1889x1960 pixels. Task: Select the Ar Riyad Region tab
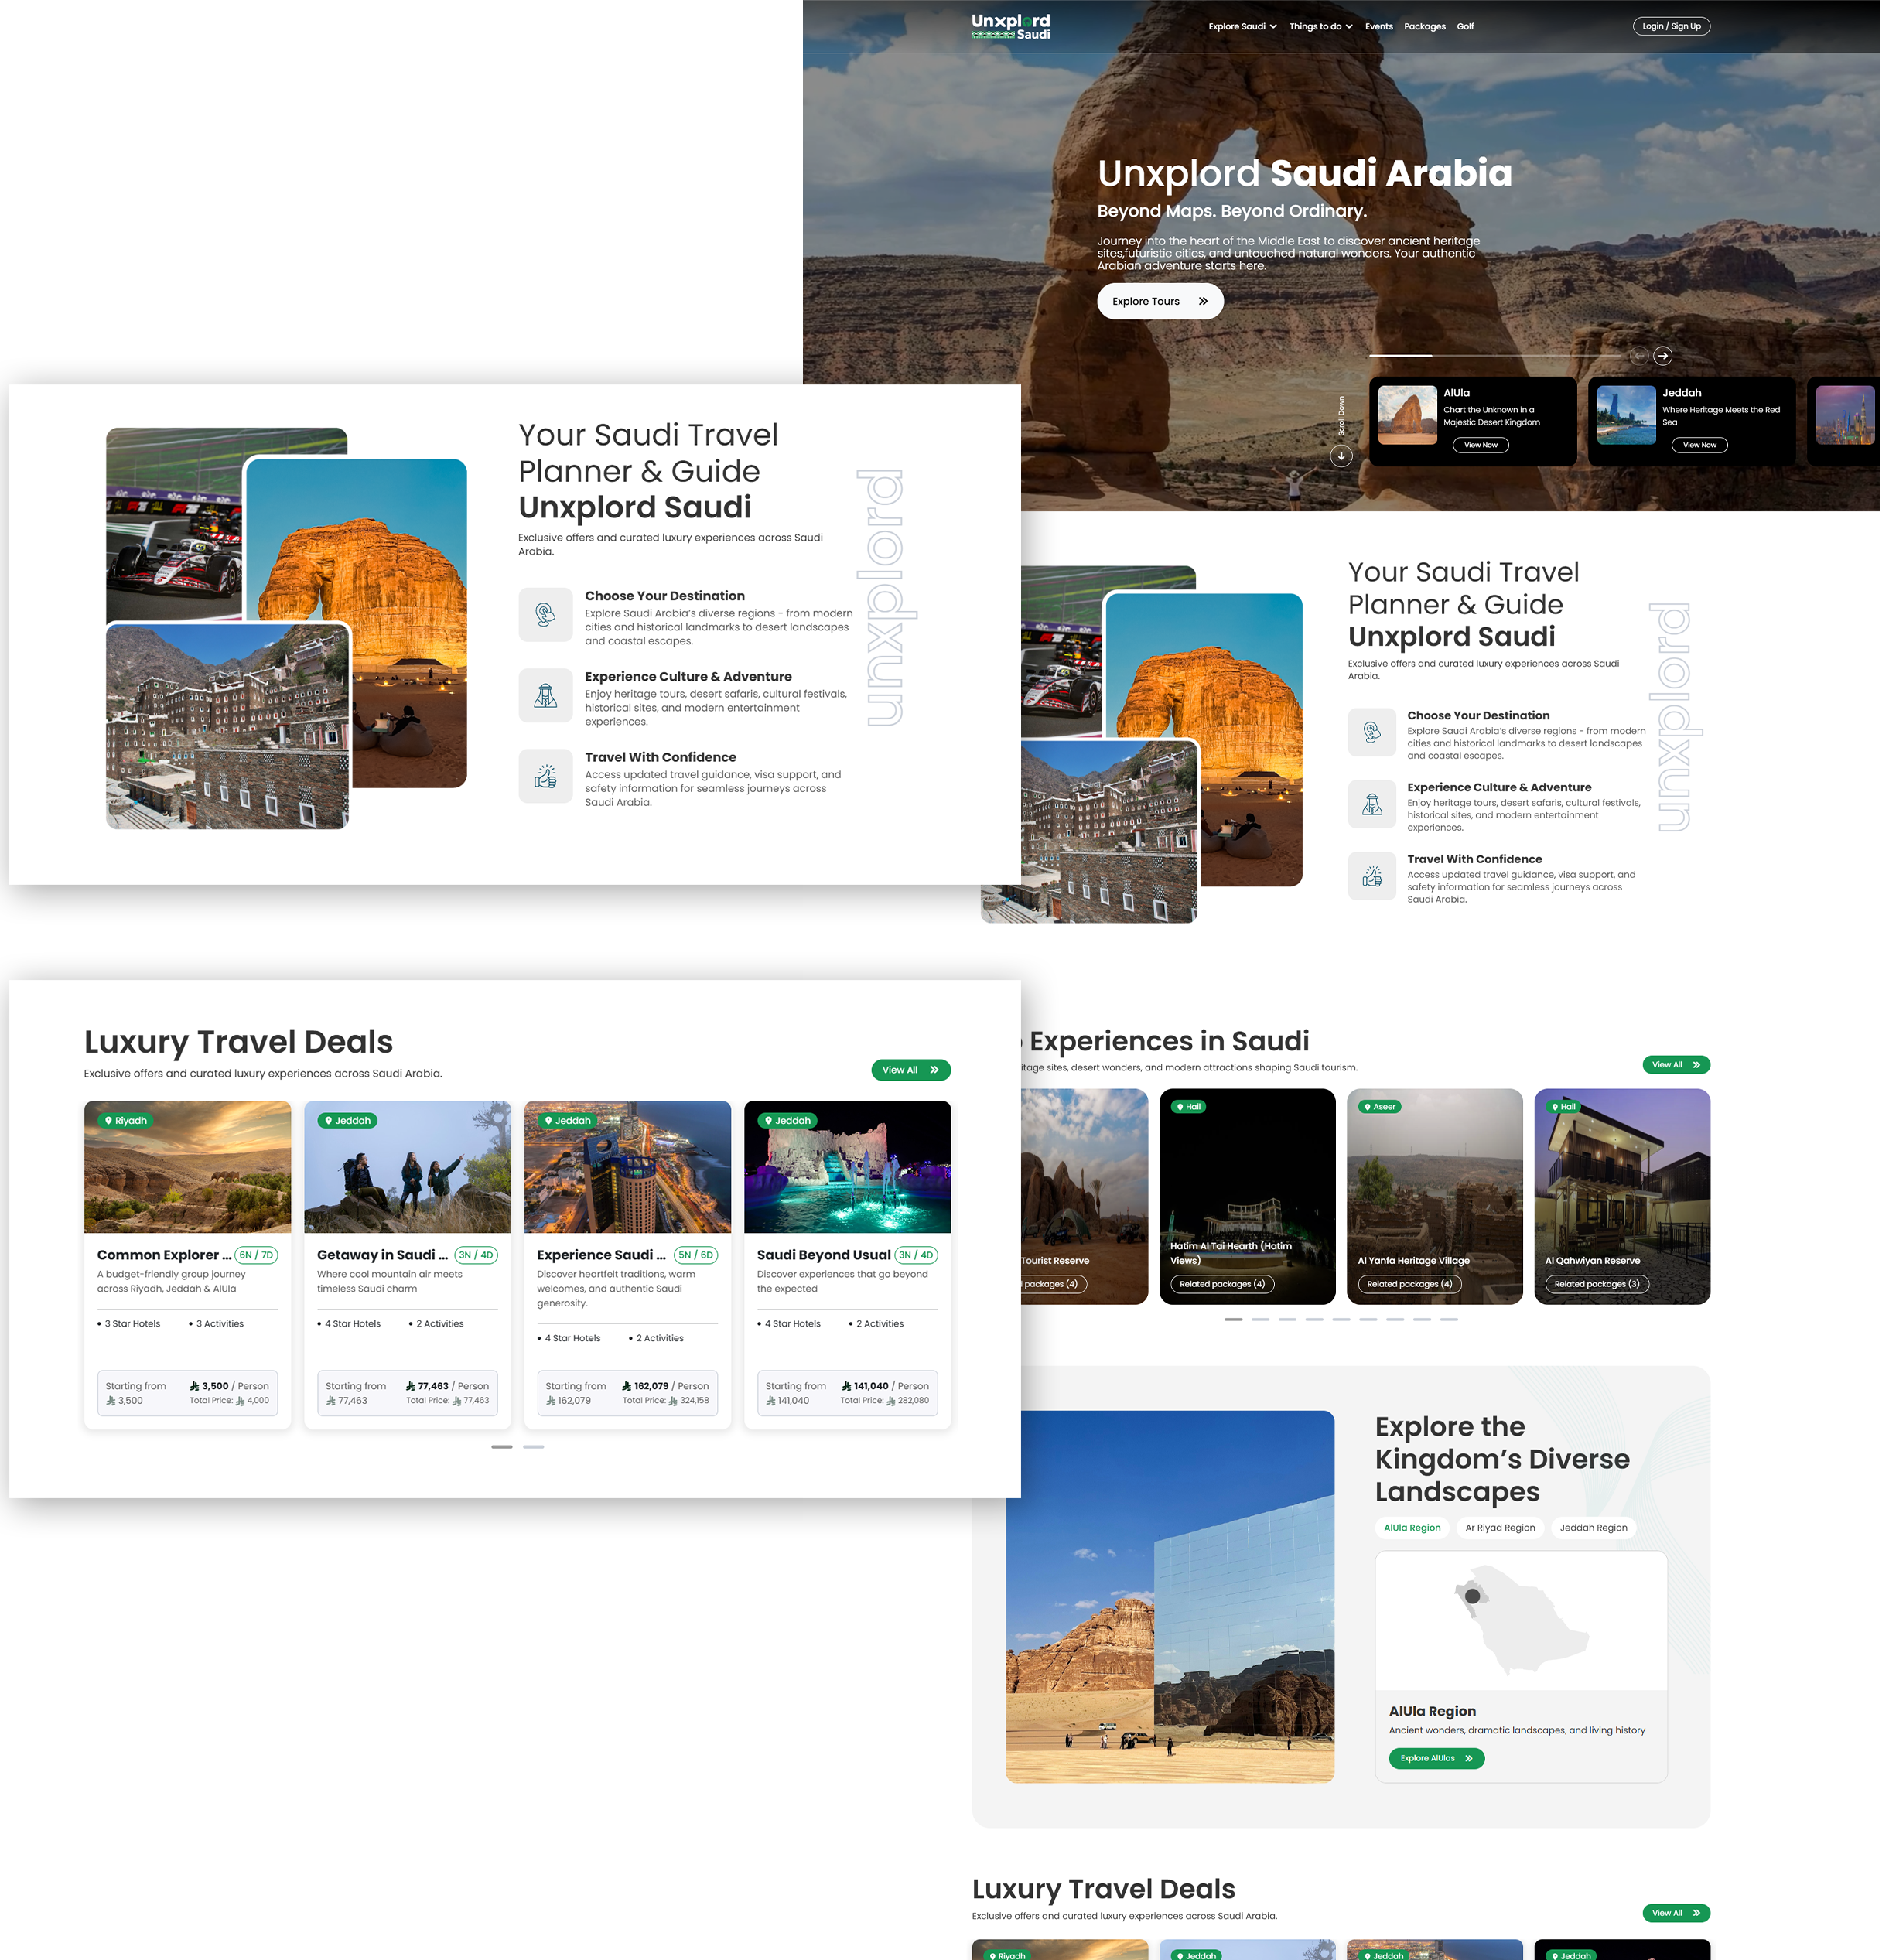pyautogui.click(x=1499, y=1528)
